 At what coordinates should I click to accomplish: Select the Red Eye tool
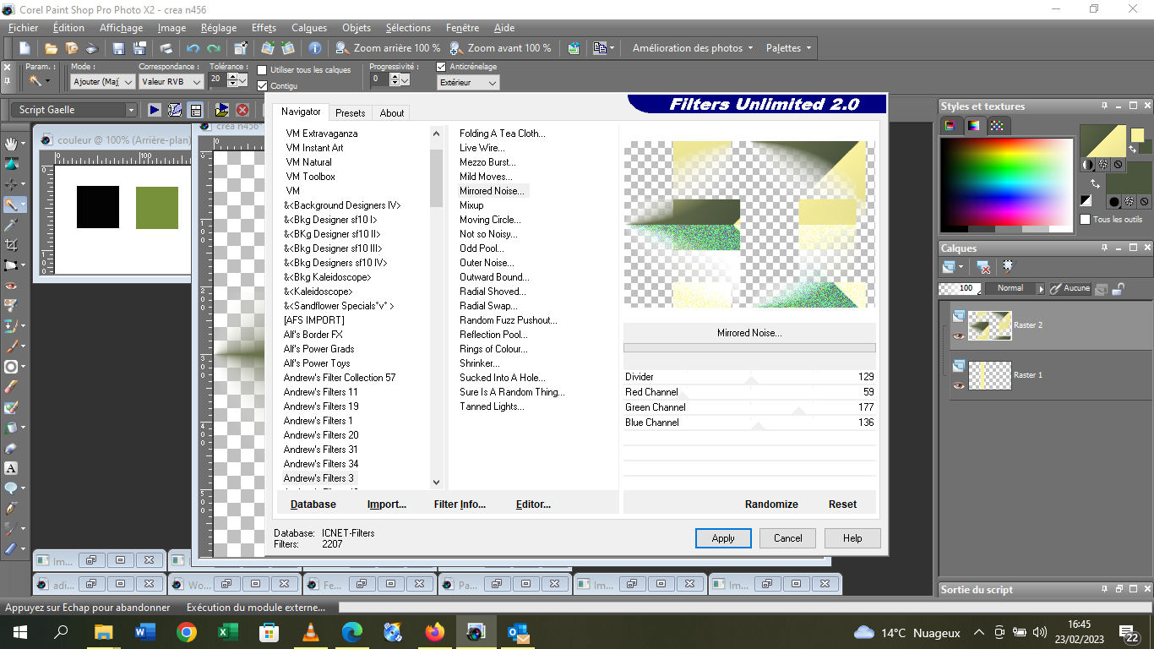(x=11, y=286)
